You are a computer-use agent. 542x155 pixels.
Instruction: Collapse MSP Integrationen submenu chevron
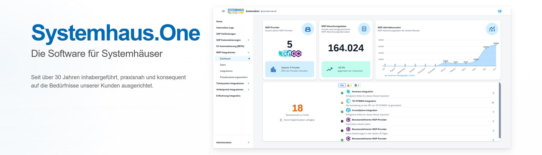coord(248,53)
